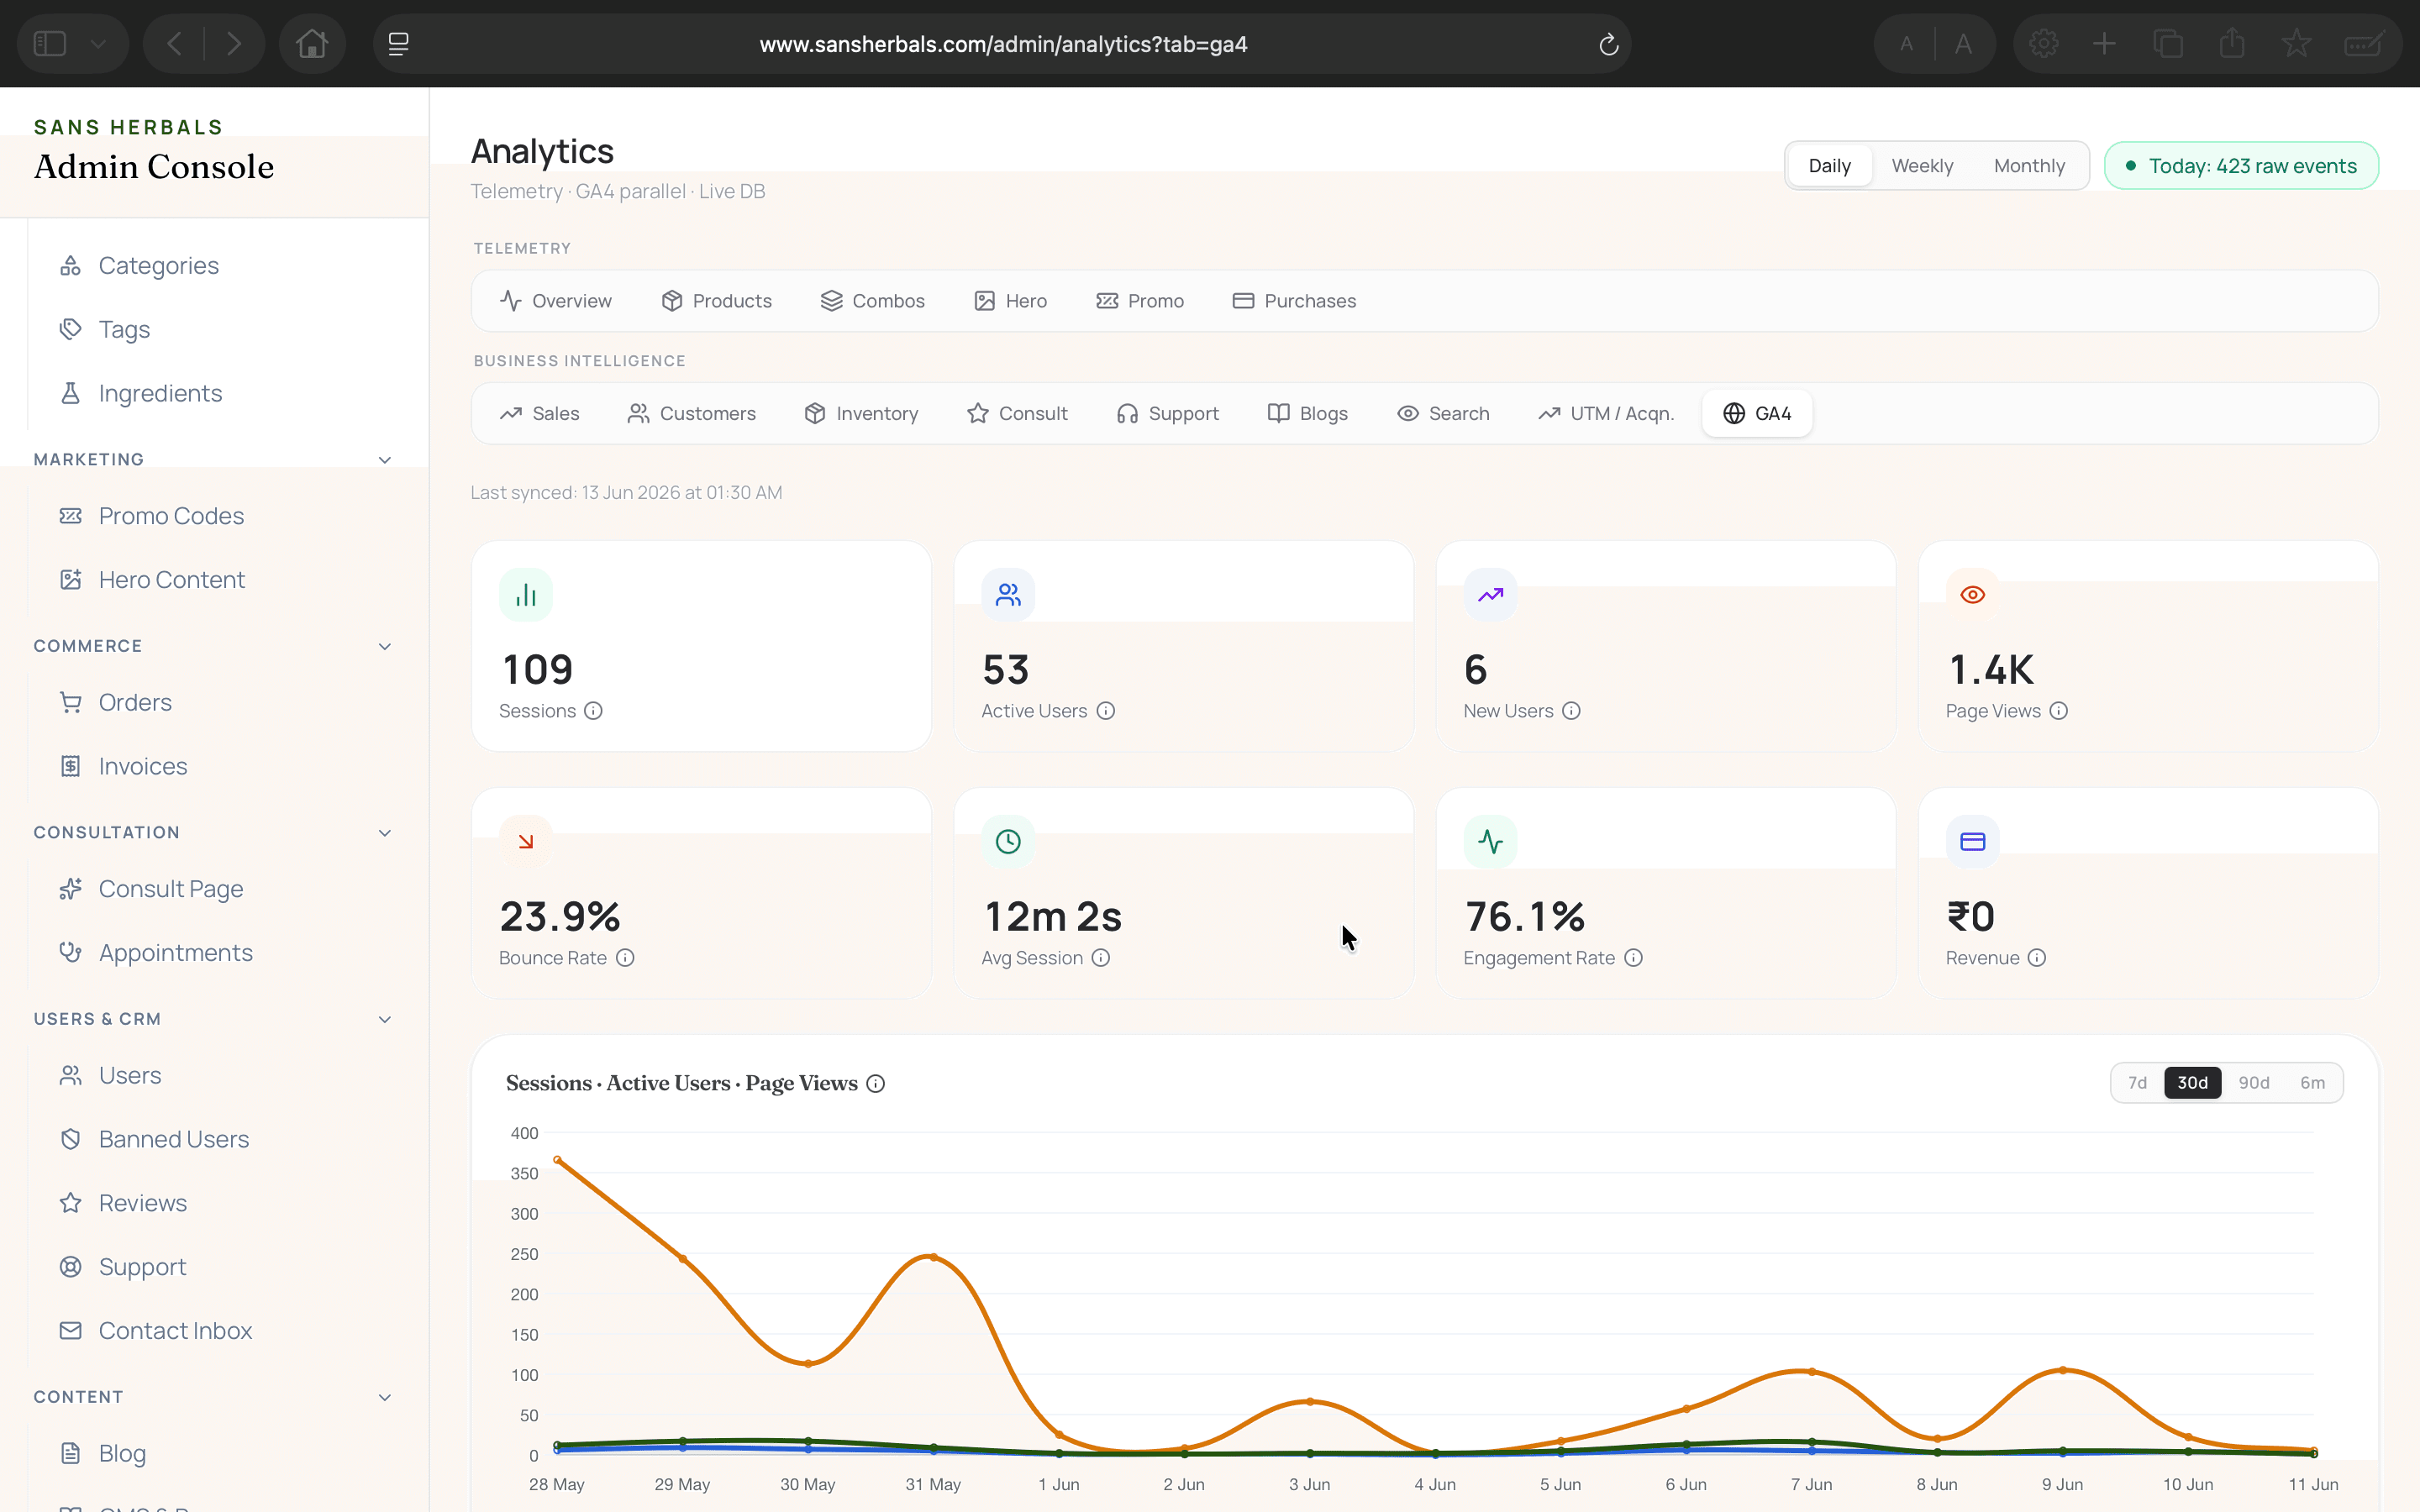Click the Avg Session clock icon
The width and height of the screenshot is (2420, 1512).
(x=1008, y=842)
